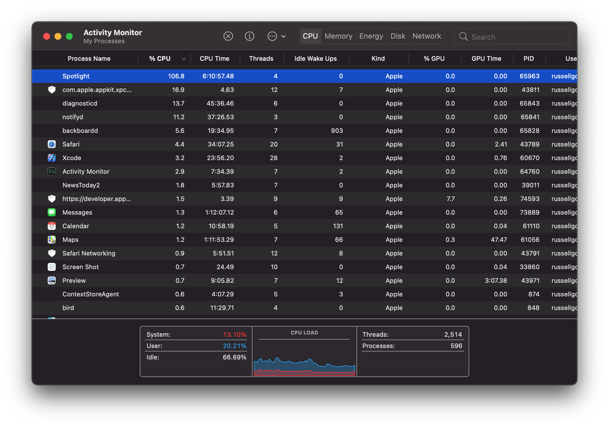Switch to the CPU tab
Image resolution: width=609 pixels, height=427 pixels.
click(x=310, y=36)
